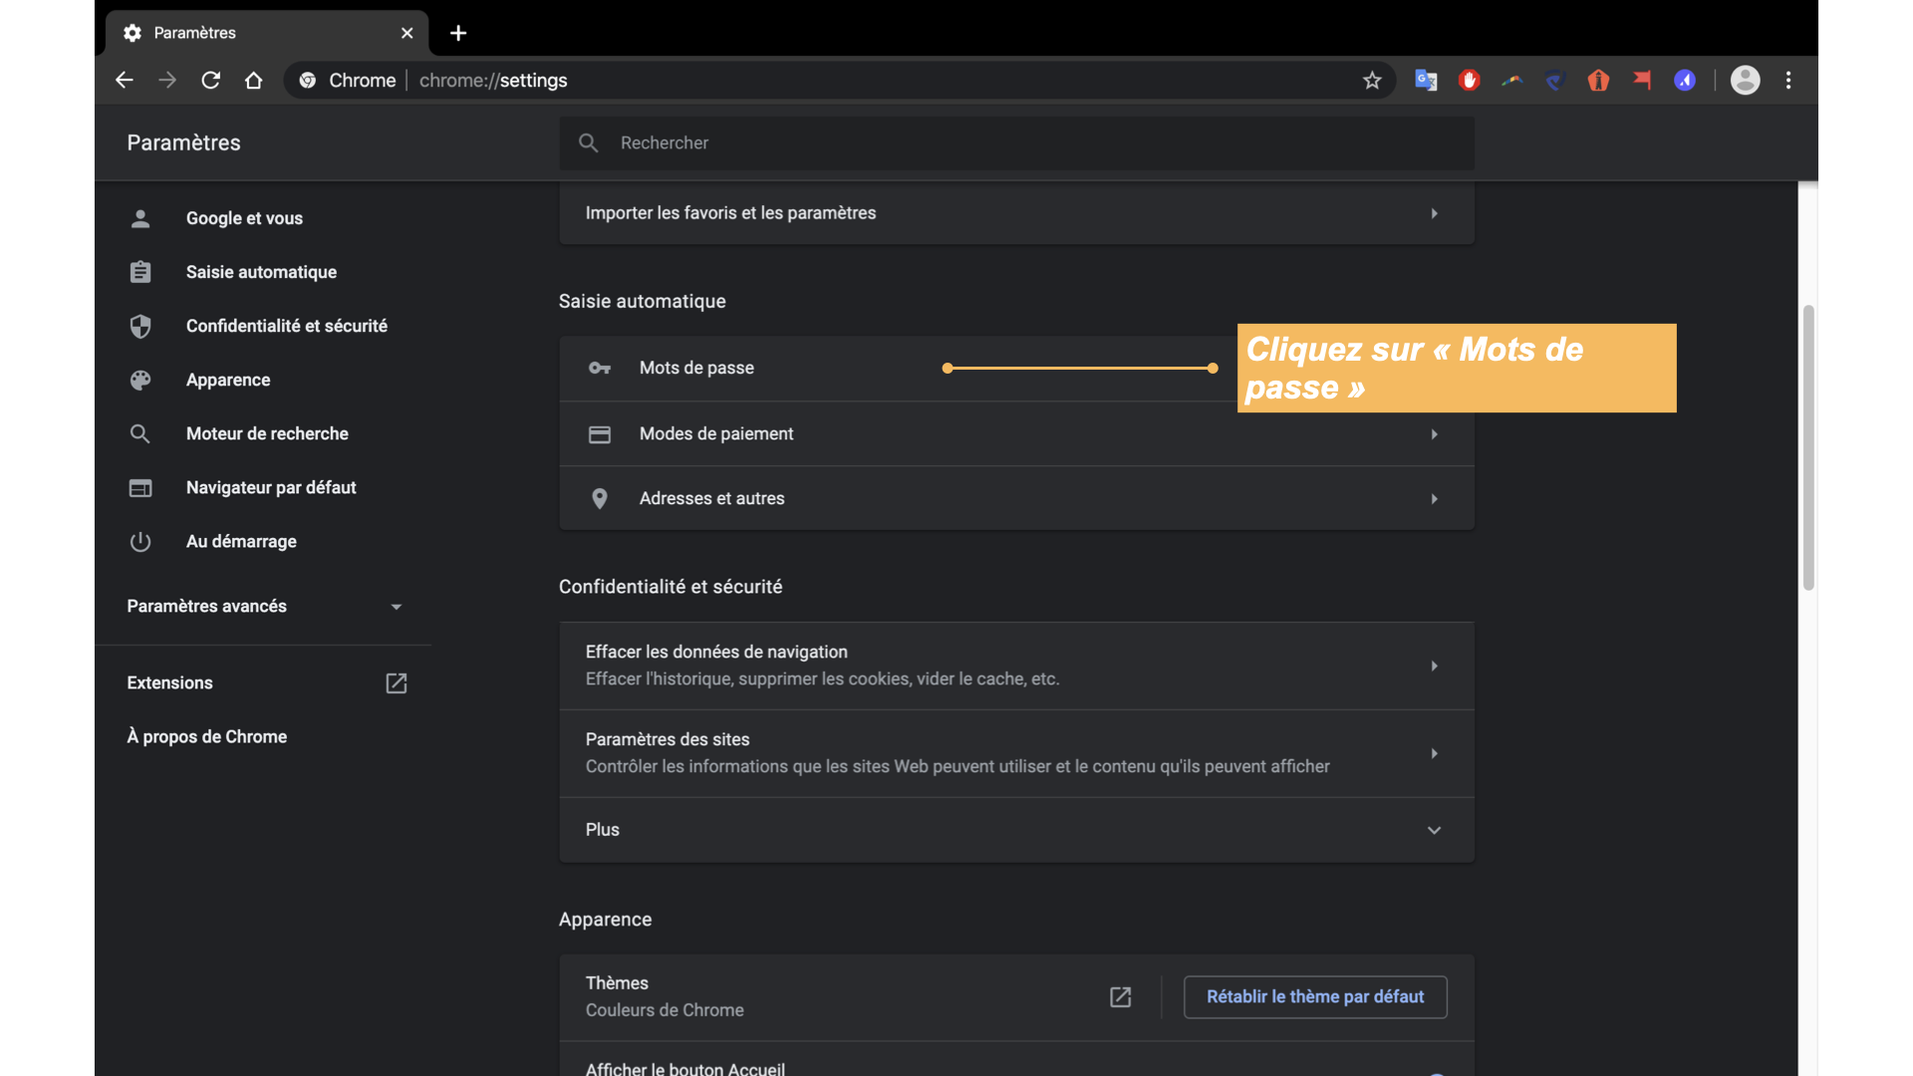Open Thèmes Couleurs de Chrome row
The height and width of the screenshot is (1076, 1913).
(x=1016, y=997)
